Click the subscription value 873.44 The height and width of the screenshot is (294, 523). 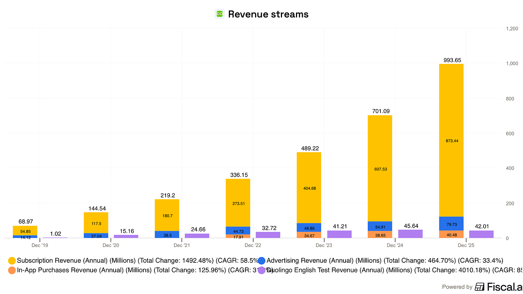[x=451, y=141]
